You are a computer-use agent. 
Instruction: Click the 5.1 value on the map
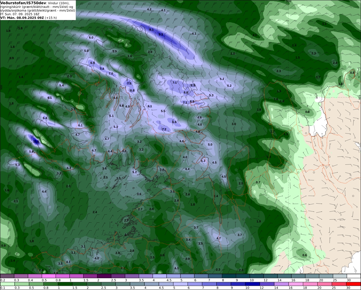click(111, 116)
